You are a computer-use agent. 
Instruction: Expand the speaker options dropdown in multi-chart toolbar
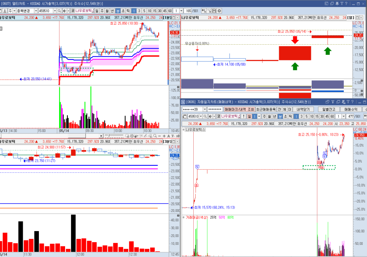tap(68, 11)
